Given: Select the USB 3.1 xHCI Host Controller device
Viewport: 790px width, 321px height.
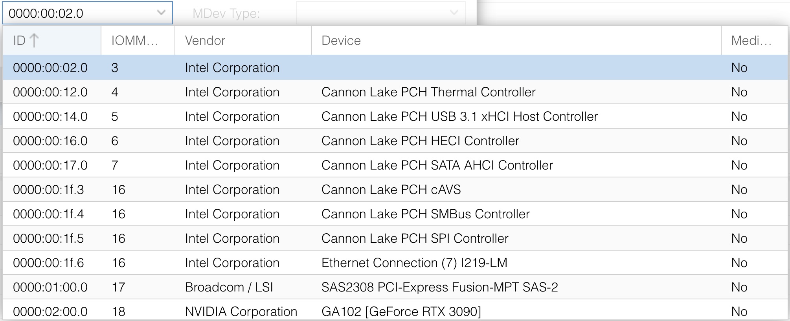Looking at the screenshot, I should (236, 116).
